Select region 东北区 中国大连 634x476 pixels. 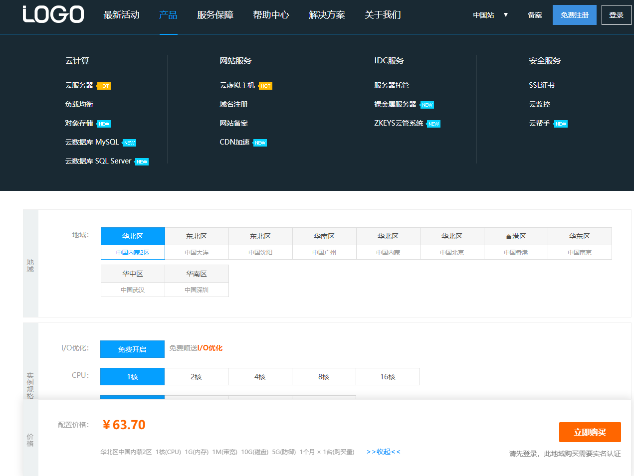click(197, 244)
